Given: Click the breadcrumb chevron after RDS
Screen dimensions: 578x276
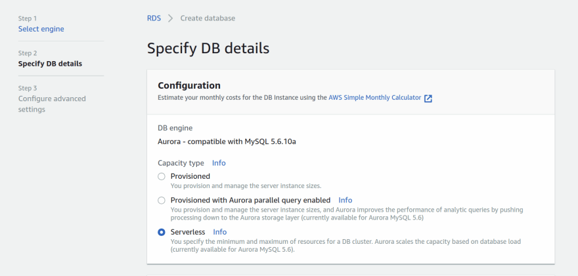Looking at the screenshot, I should (171, 18).
